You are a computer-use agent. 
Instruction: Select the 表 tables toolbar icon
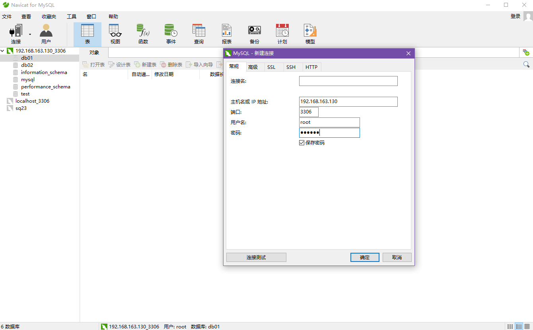click(x=88, y=34)
